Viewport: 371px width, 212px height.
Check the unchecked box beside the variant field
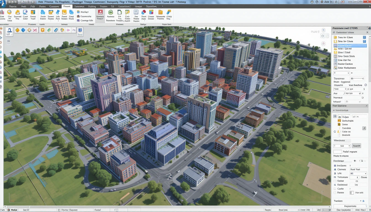click(x=335, y=193)
